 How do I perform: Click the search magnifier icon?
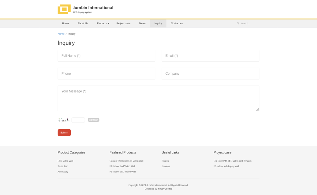[x=238, y=24]
